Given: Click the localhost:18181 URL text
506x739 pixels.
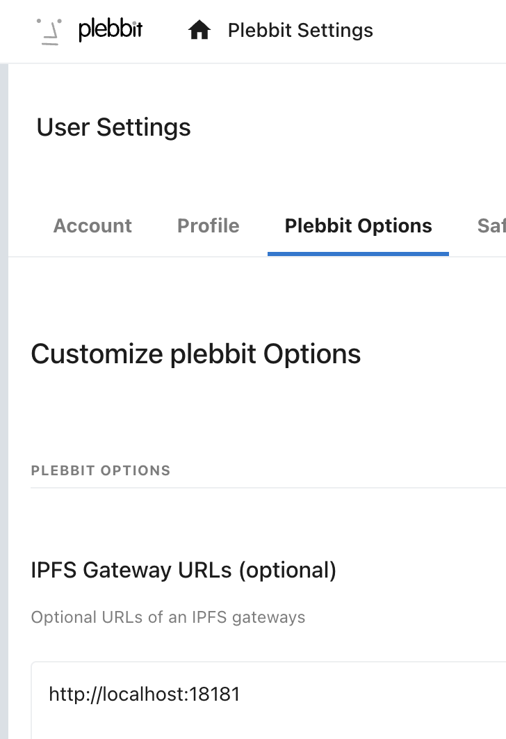Looking at the screenshot, I should (x=145, y=694).
